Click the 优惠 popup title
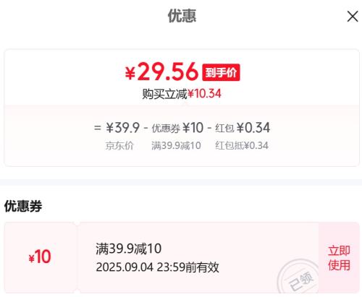The height and width of the screenshot is (297, 362). [x=182, y=16]
